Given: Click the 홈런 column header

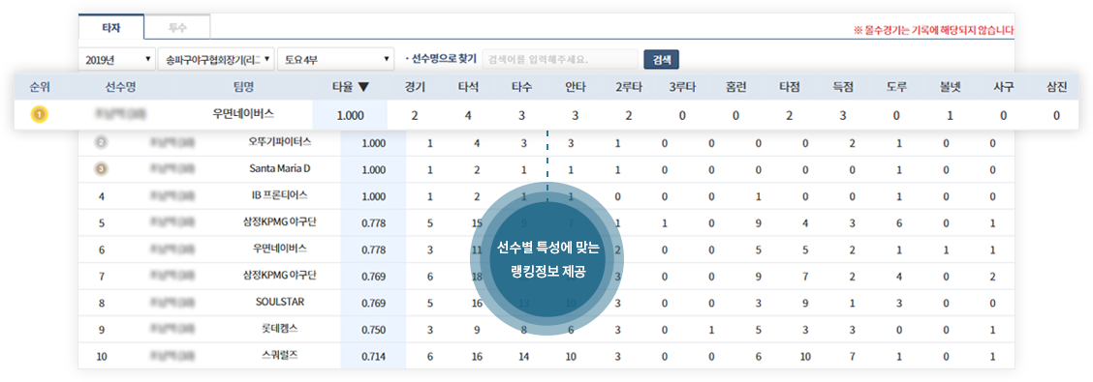Looking at the screenshot, I should 735,87.
